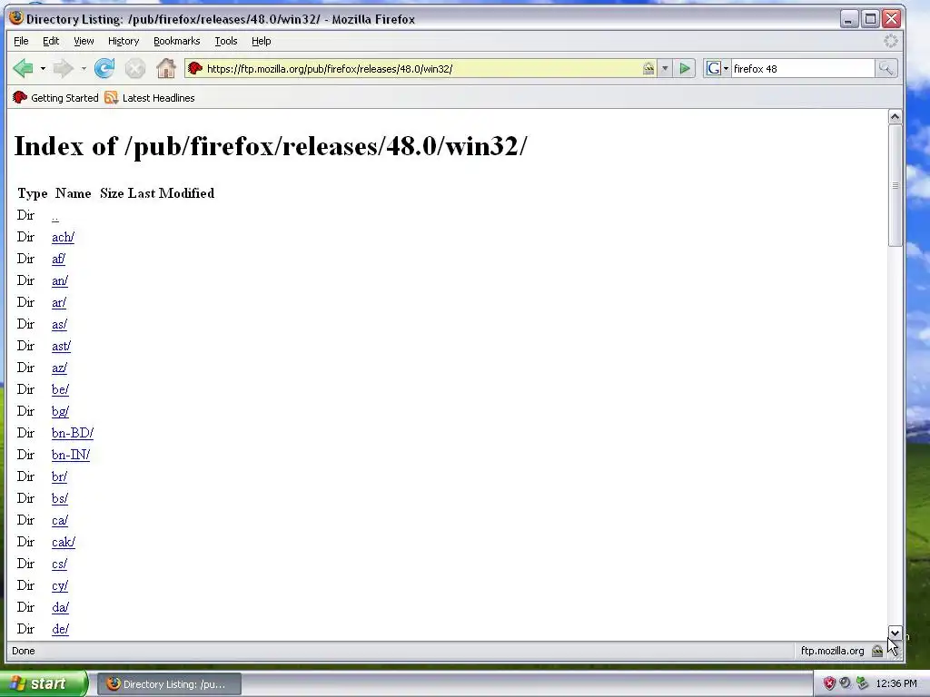Open the parent directory '..' link
Viewport: 930px width, 697px height.
(55, 216)
